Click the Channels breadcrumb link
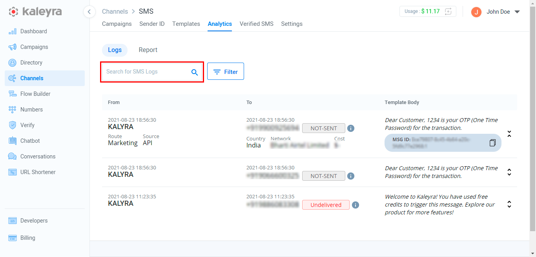This screenshot has width=536, height=257. [x=115, y=11]
